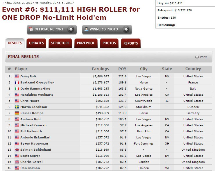Click the Swedish flag beside Martin Jacobson
Image resolution: width=215 pixels, height=171 pixels.
coord(17,107)
